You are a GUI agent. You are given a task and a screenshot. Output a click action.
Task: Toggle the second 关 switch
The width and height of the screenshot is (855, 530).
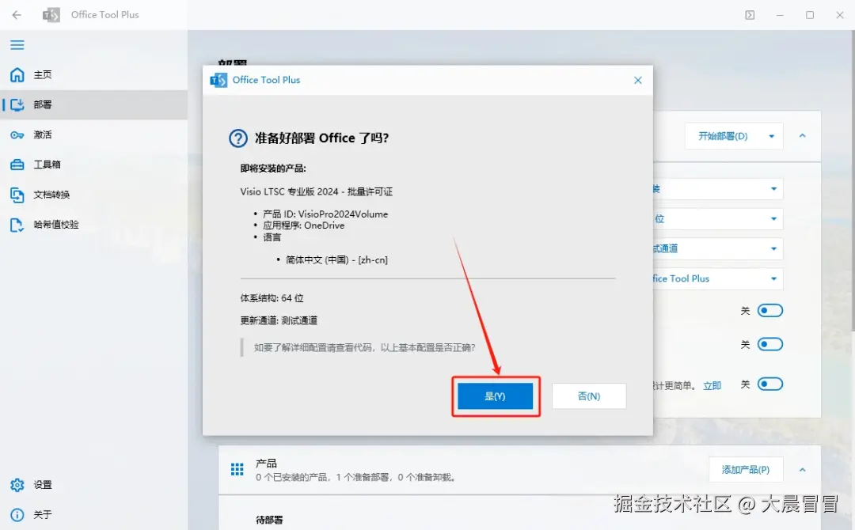[x=770, y=344]
